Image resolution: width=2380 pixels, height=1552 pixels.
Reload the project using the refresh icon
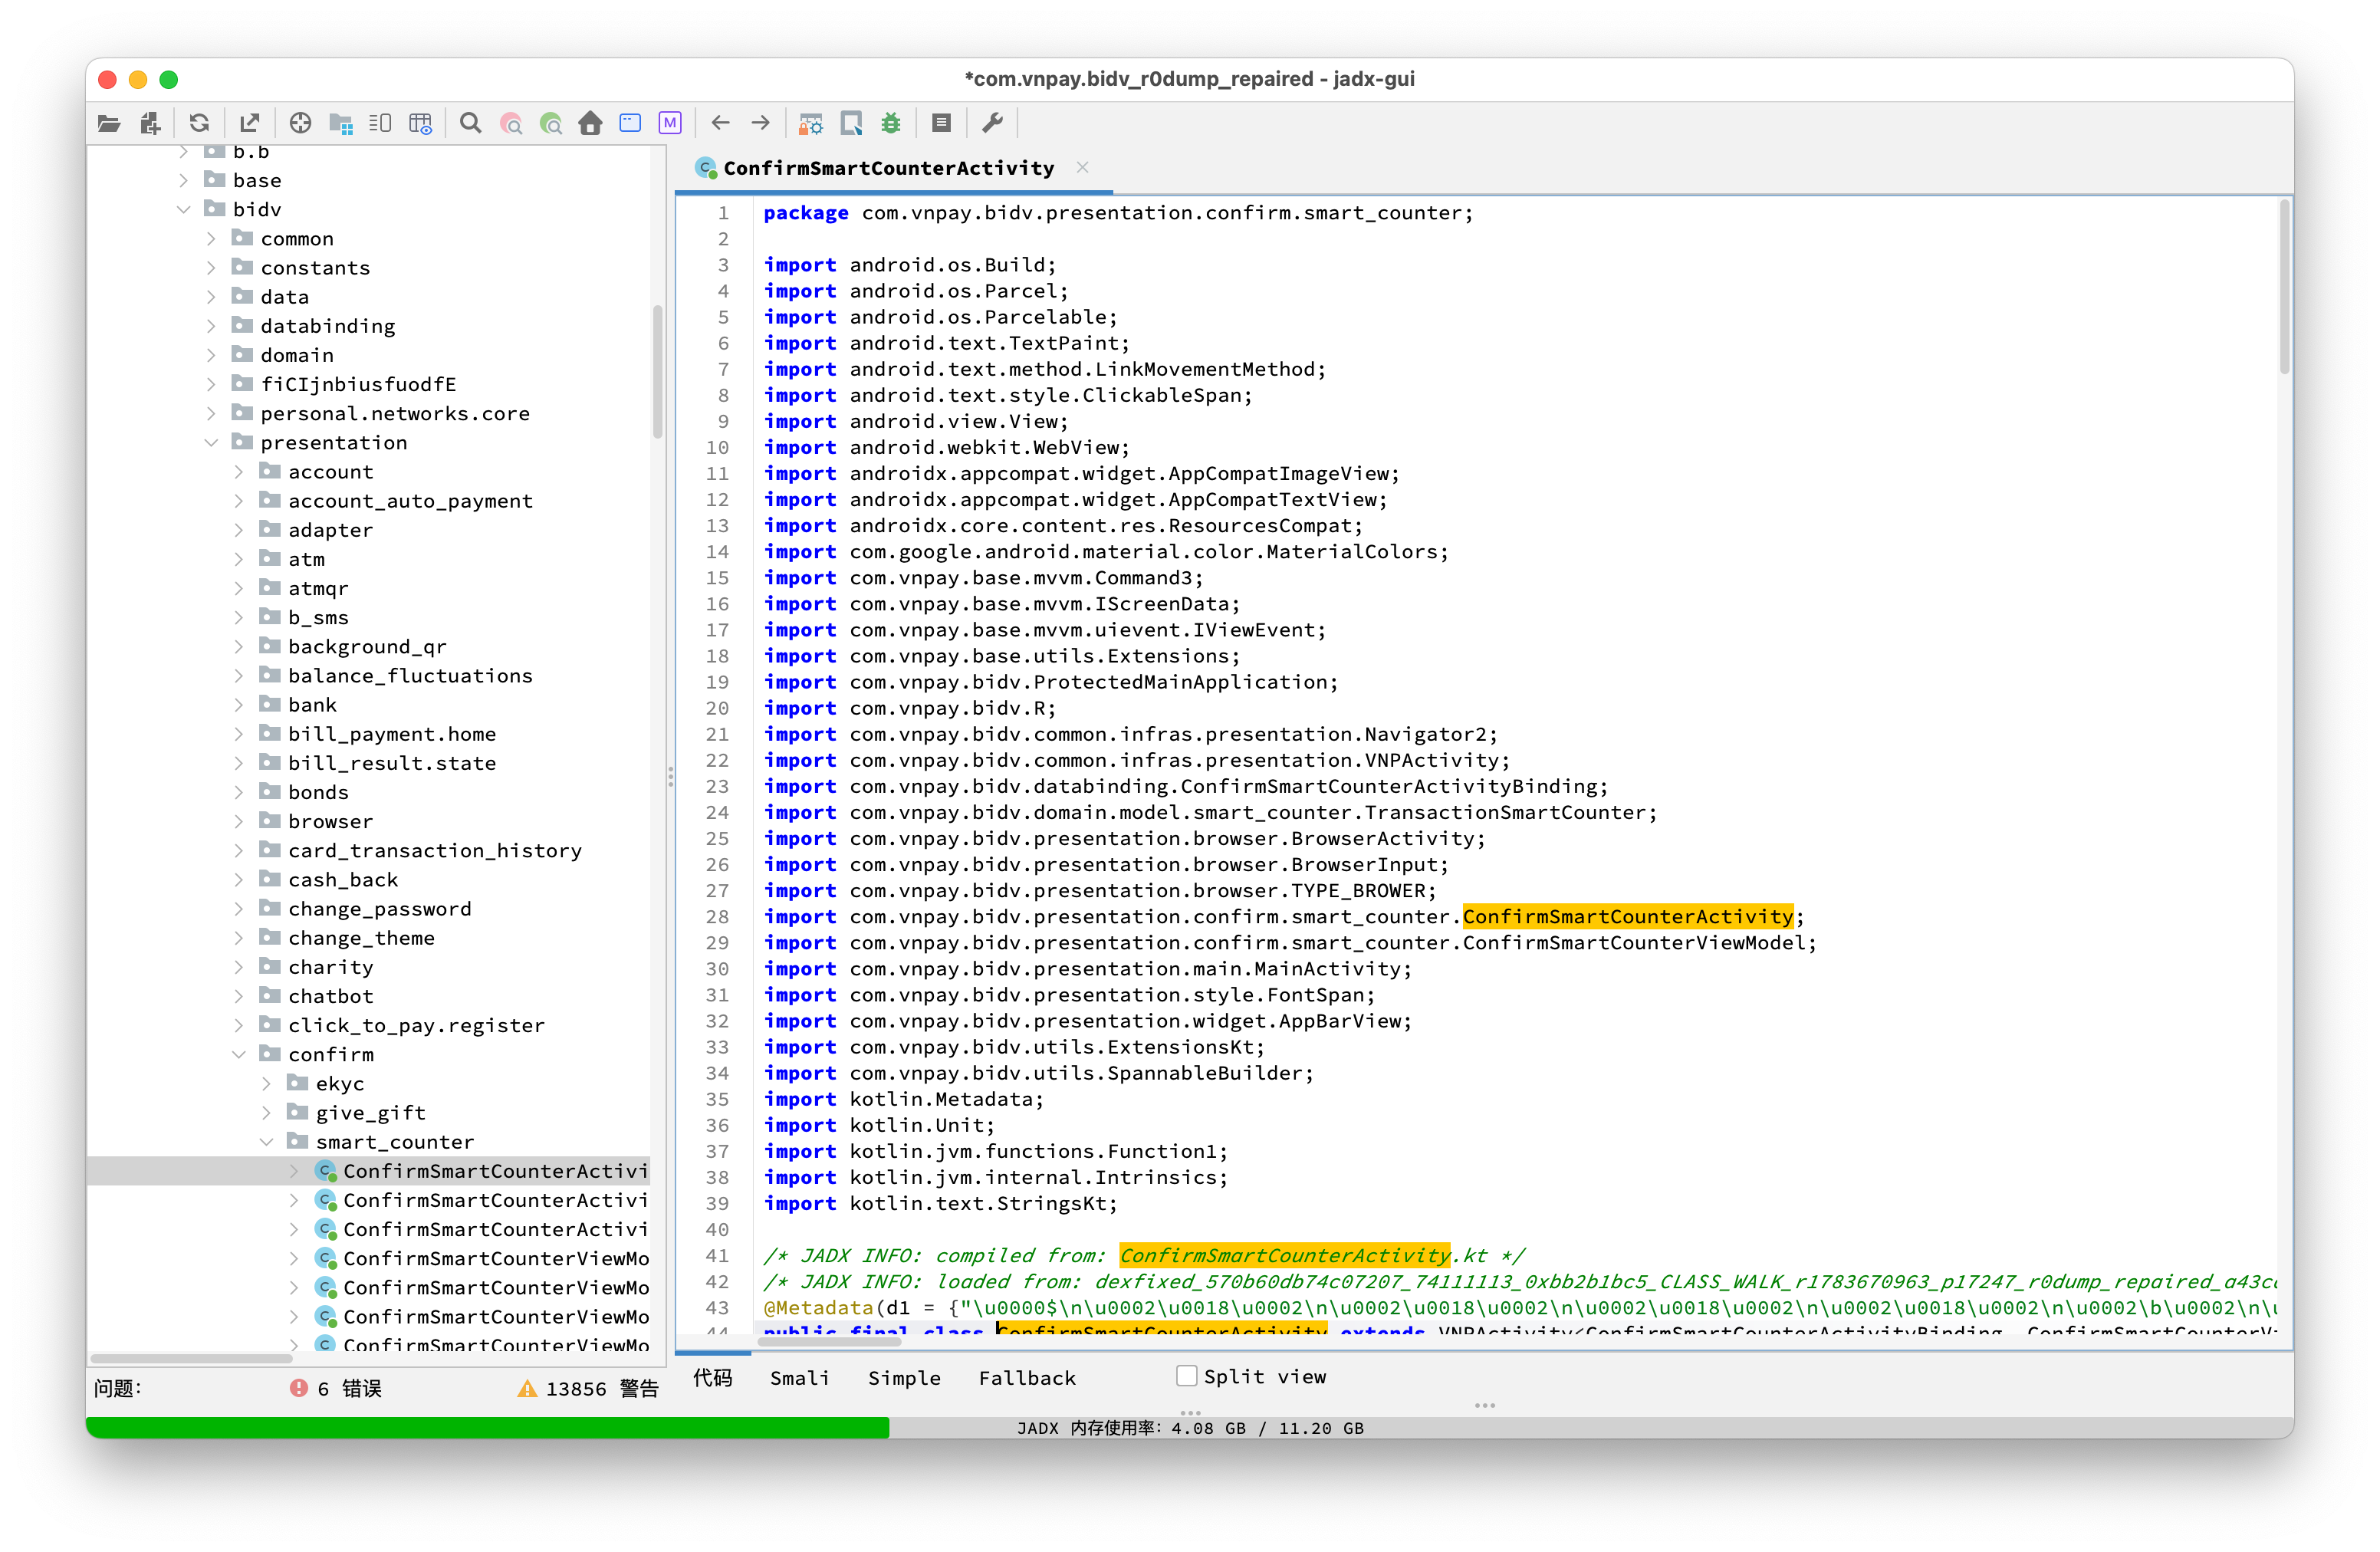(x=199, y=123)
